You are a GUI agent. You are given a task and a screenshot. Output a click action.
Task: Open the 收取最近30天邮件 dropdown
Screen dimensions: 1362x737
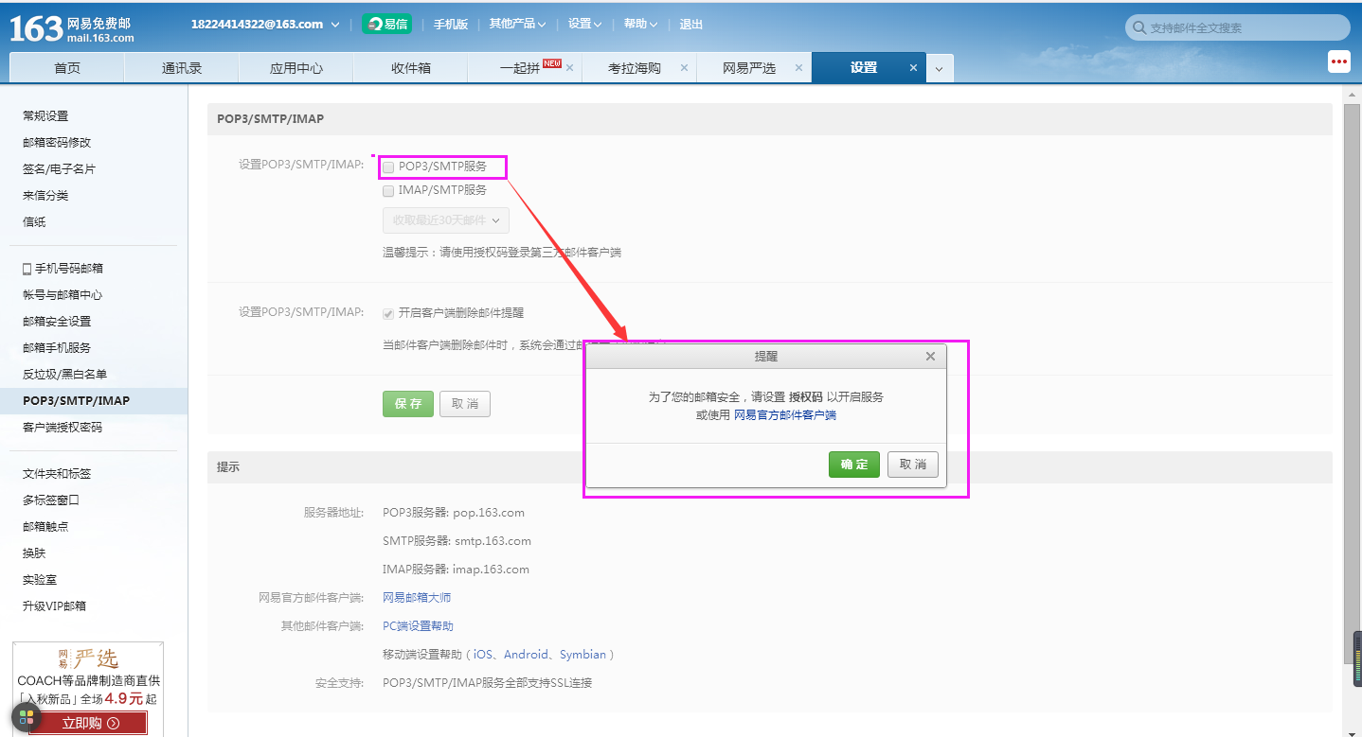click(445, 220)
